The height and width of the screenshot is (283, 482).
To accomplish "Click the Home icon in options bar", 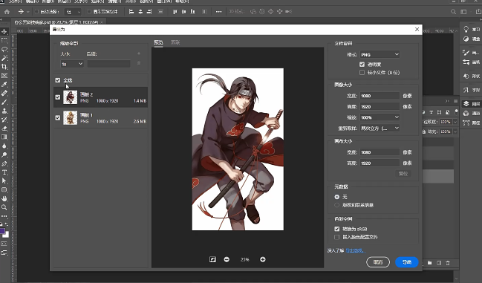I will pyautogui.click(x=7, y=12).
